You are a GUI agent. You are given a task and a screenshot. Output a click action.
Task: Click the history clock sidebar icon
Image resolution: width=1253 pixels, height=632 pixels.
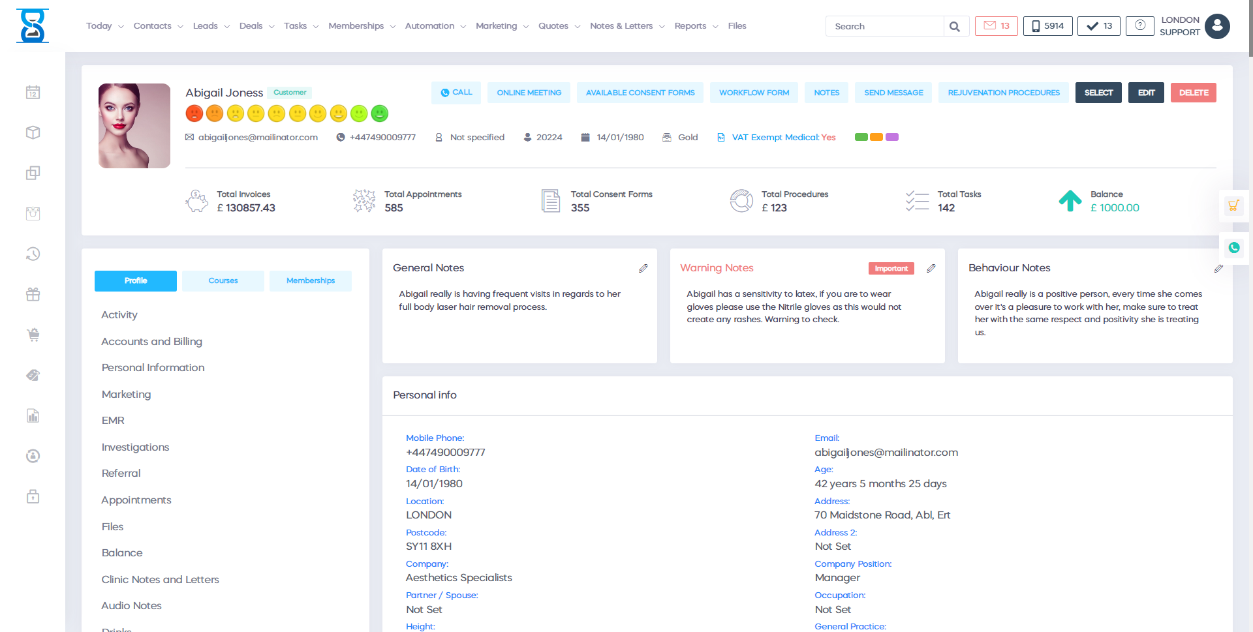point(33,254)
